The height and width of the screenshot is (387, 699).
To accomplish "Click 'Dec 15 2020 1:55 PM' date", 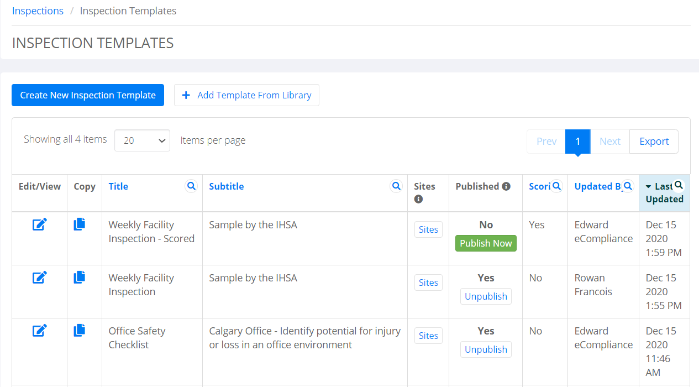I will [x=664, y=292].
